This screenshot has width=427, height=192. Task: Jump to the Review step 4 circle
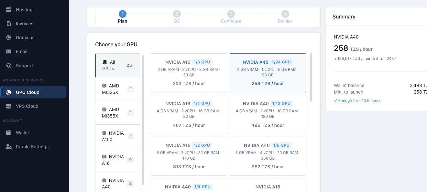click(x=285, y=14)
